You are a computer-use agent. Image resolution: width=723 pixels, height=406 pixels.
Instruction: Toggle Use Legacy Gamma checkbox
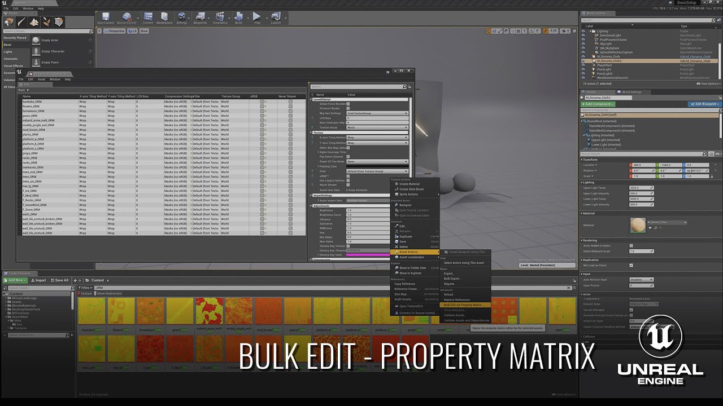[348, 180]
